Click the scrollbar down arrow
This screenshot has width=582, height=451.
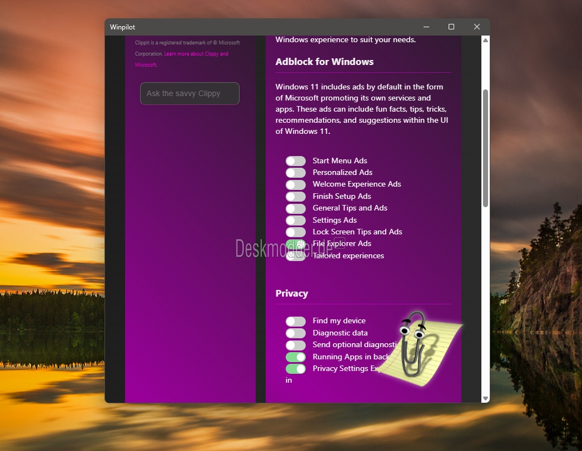point(485,399)
